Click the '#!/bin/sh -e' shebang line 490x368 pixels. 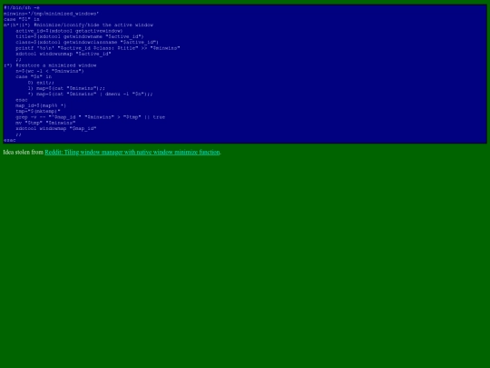pyautogui.click(x=22, y=7)
